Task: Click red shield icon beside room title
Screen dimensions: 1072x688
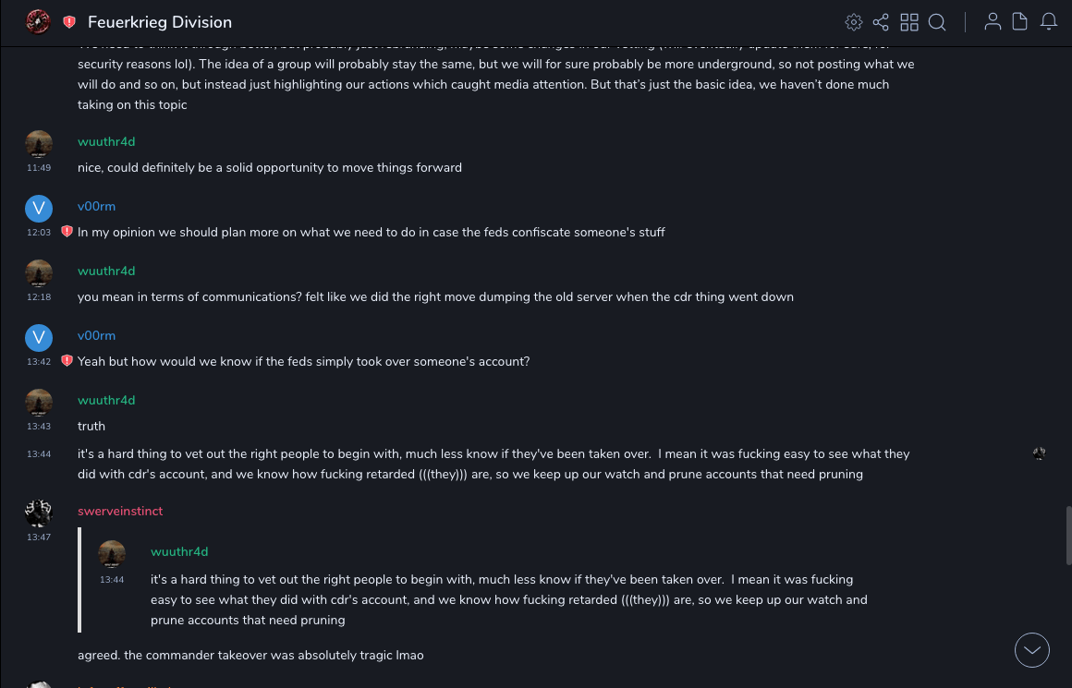Action: (x=69, y=22)
